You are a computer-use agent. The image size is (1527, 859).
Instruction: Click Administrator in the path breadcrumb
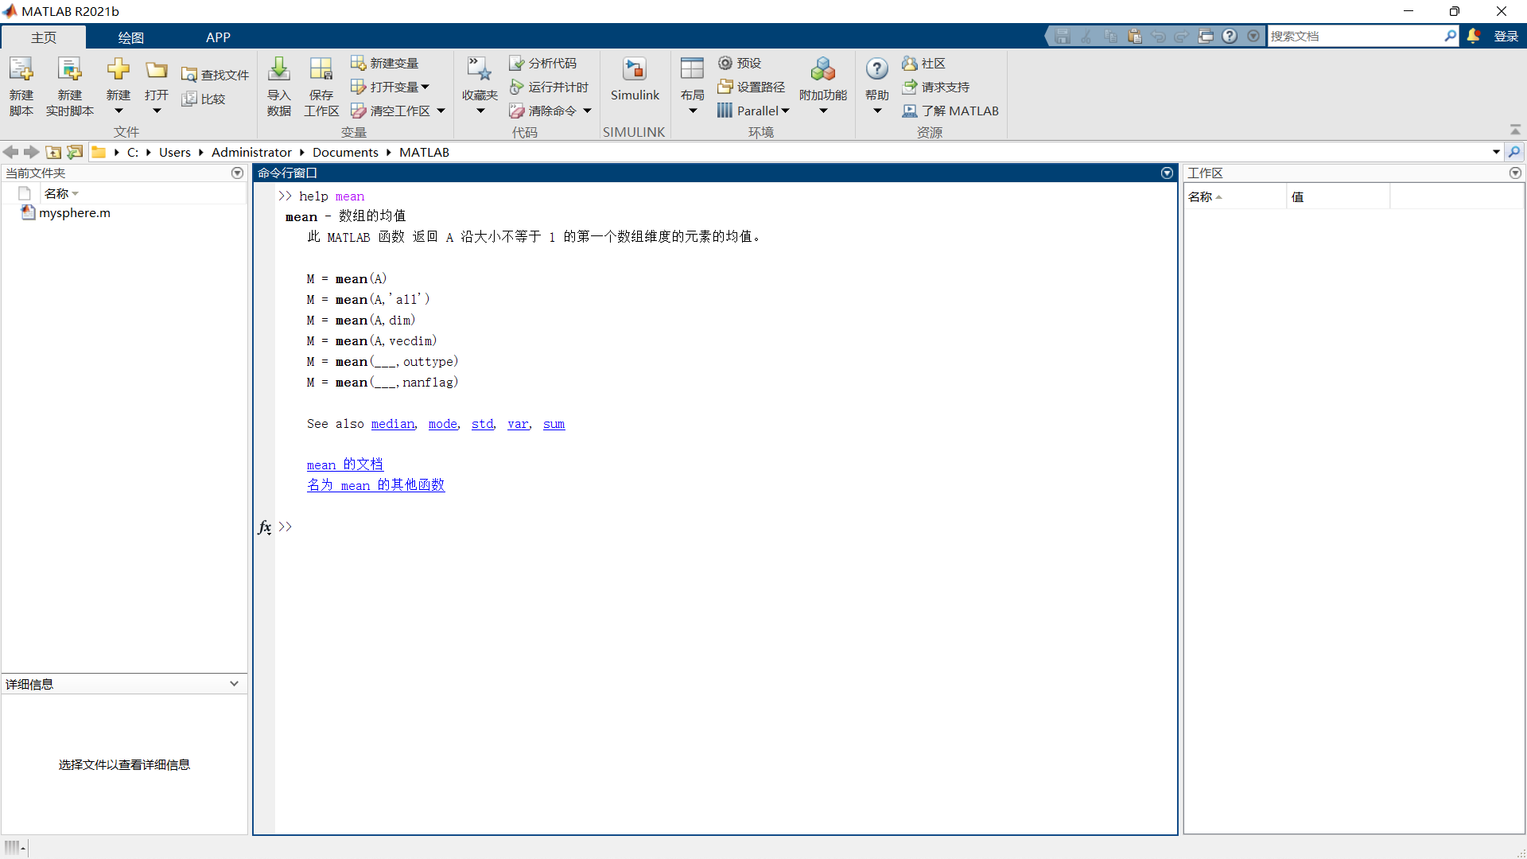[251, 152]
